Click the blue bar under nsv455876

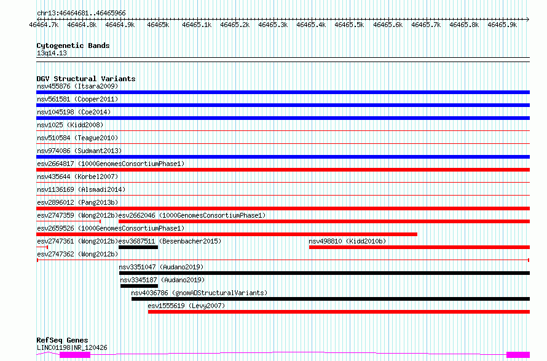(x=283, y=92)
